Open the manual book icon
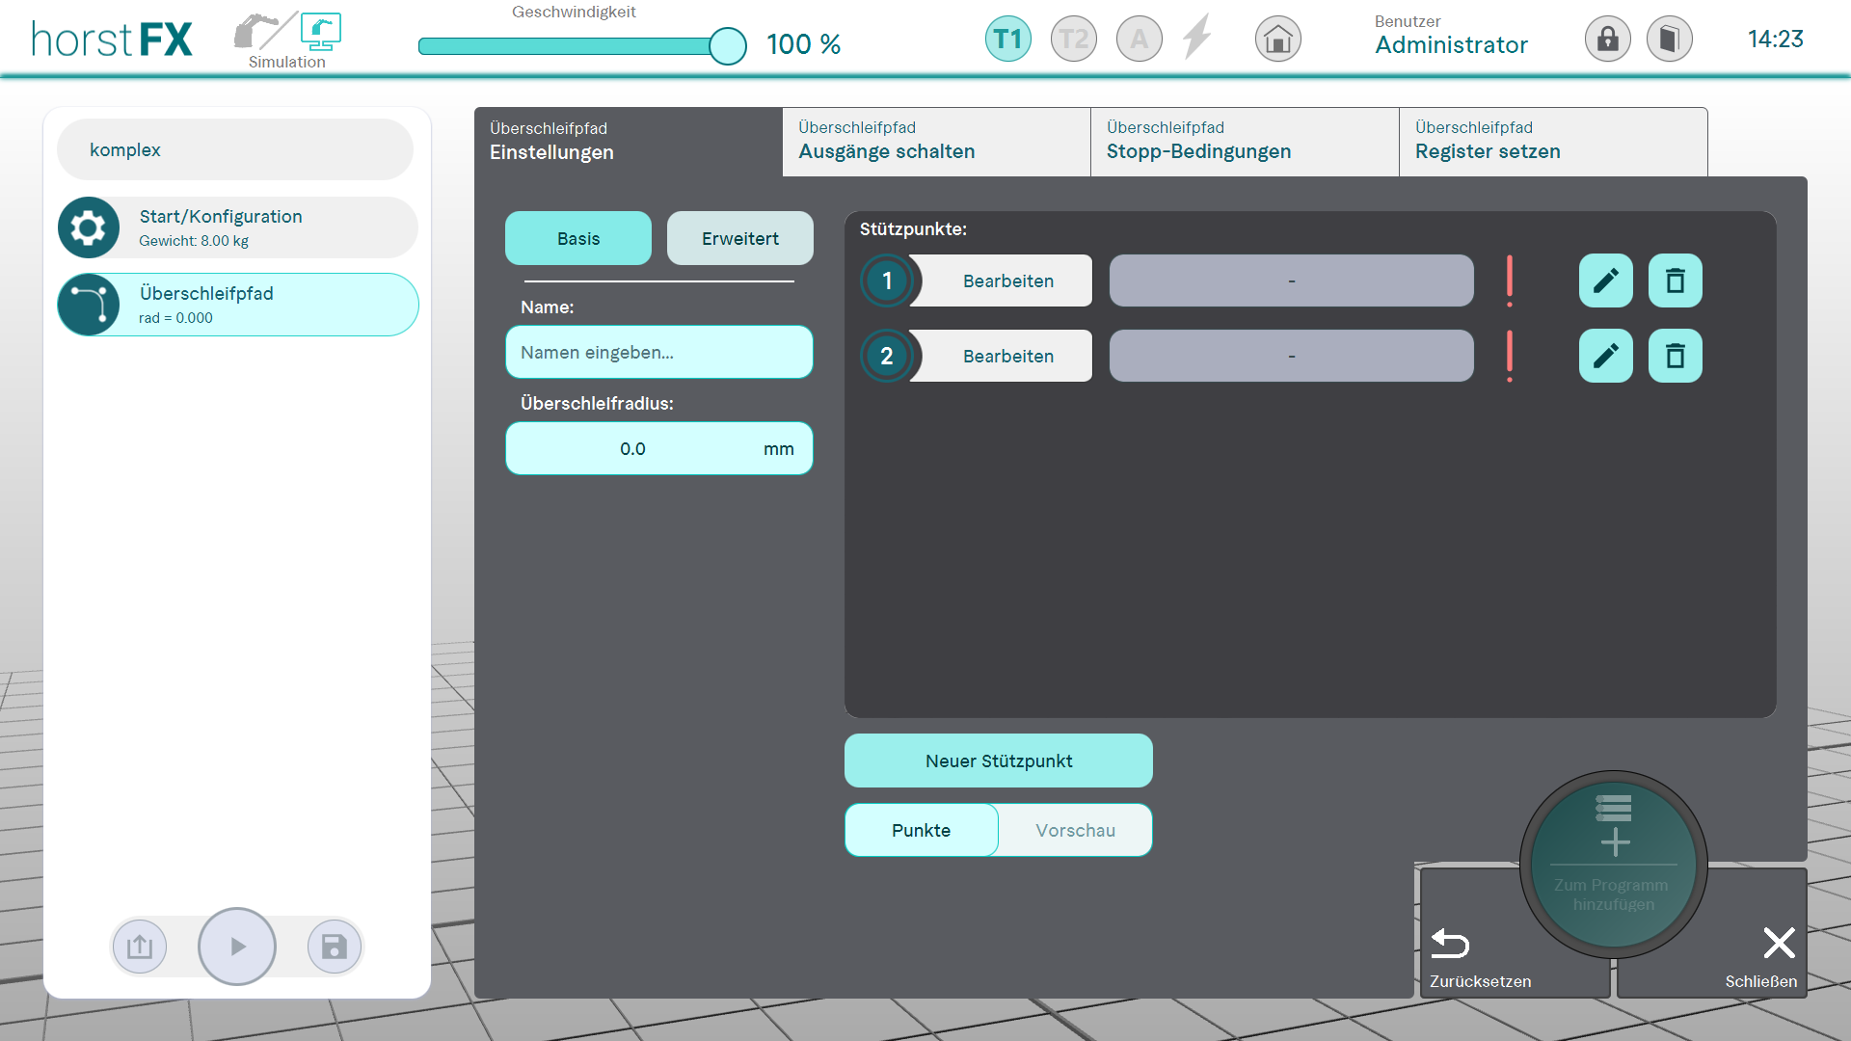This screenshot has width=1851, height=1041. click(x=1669, y=40)
